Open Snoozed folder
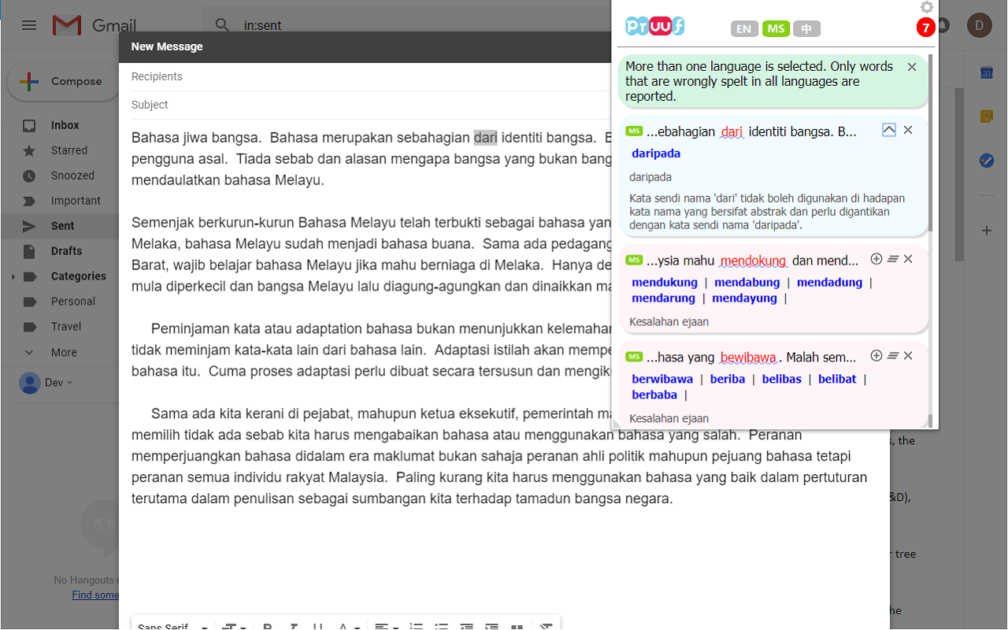 click(x=72, y=176)
